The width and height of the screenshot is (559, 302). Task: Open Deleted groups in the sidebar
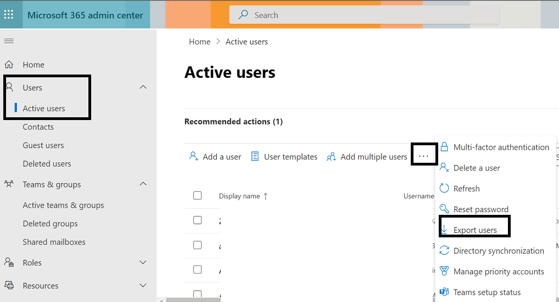(x=51, y=224)
